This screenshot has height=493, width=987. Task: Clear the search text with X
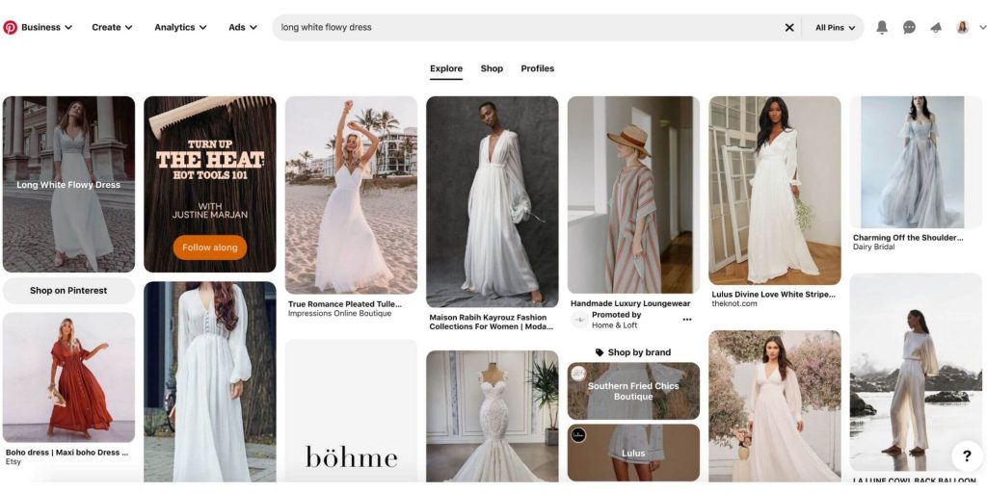789,28
